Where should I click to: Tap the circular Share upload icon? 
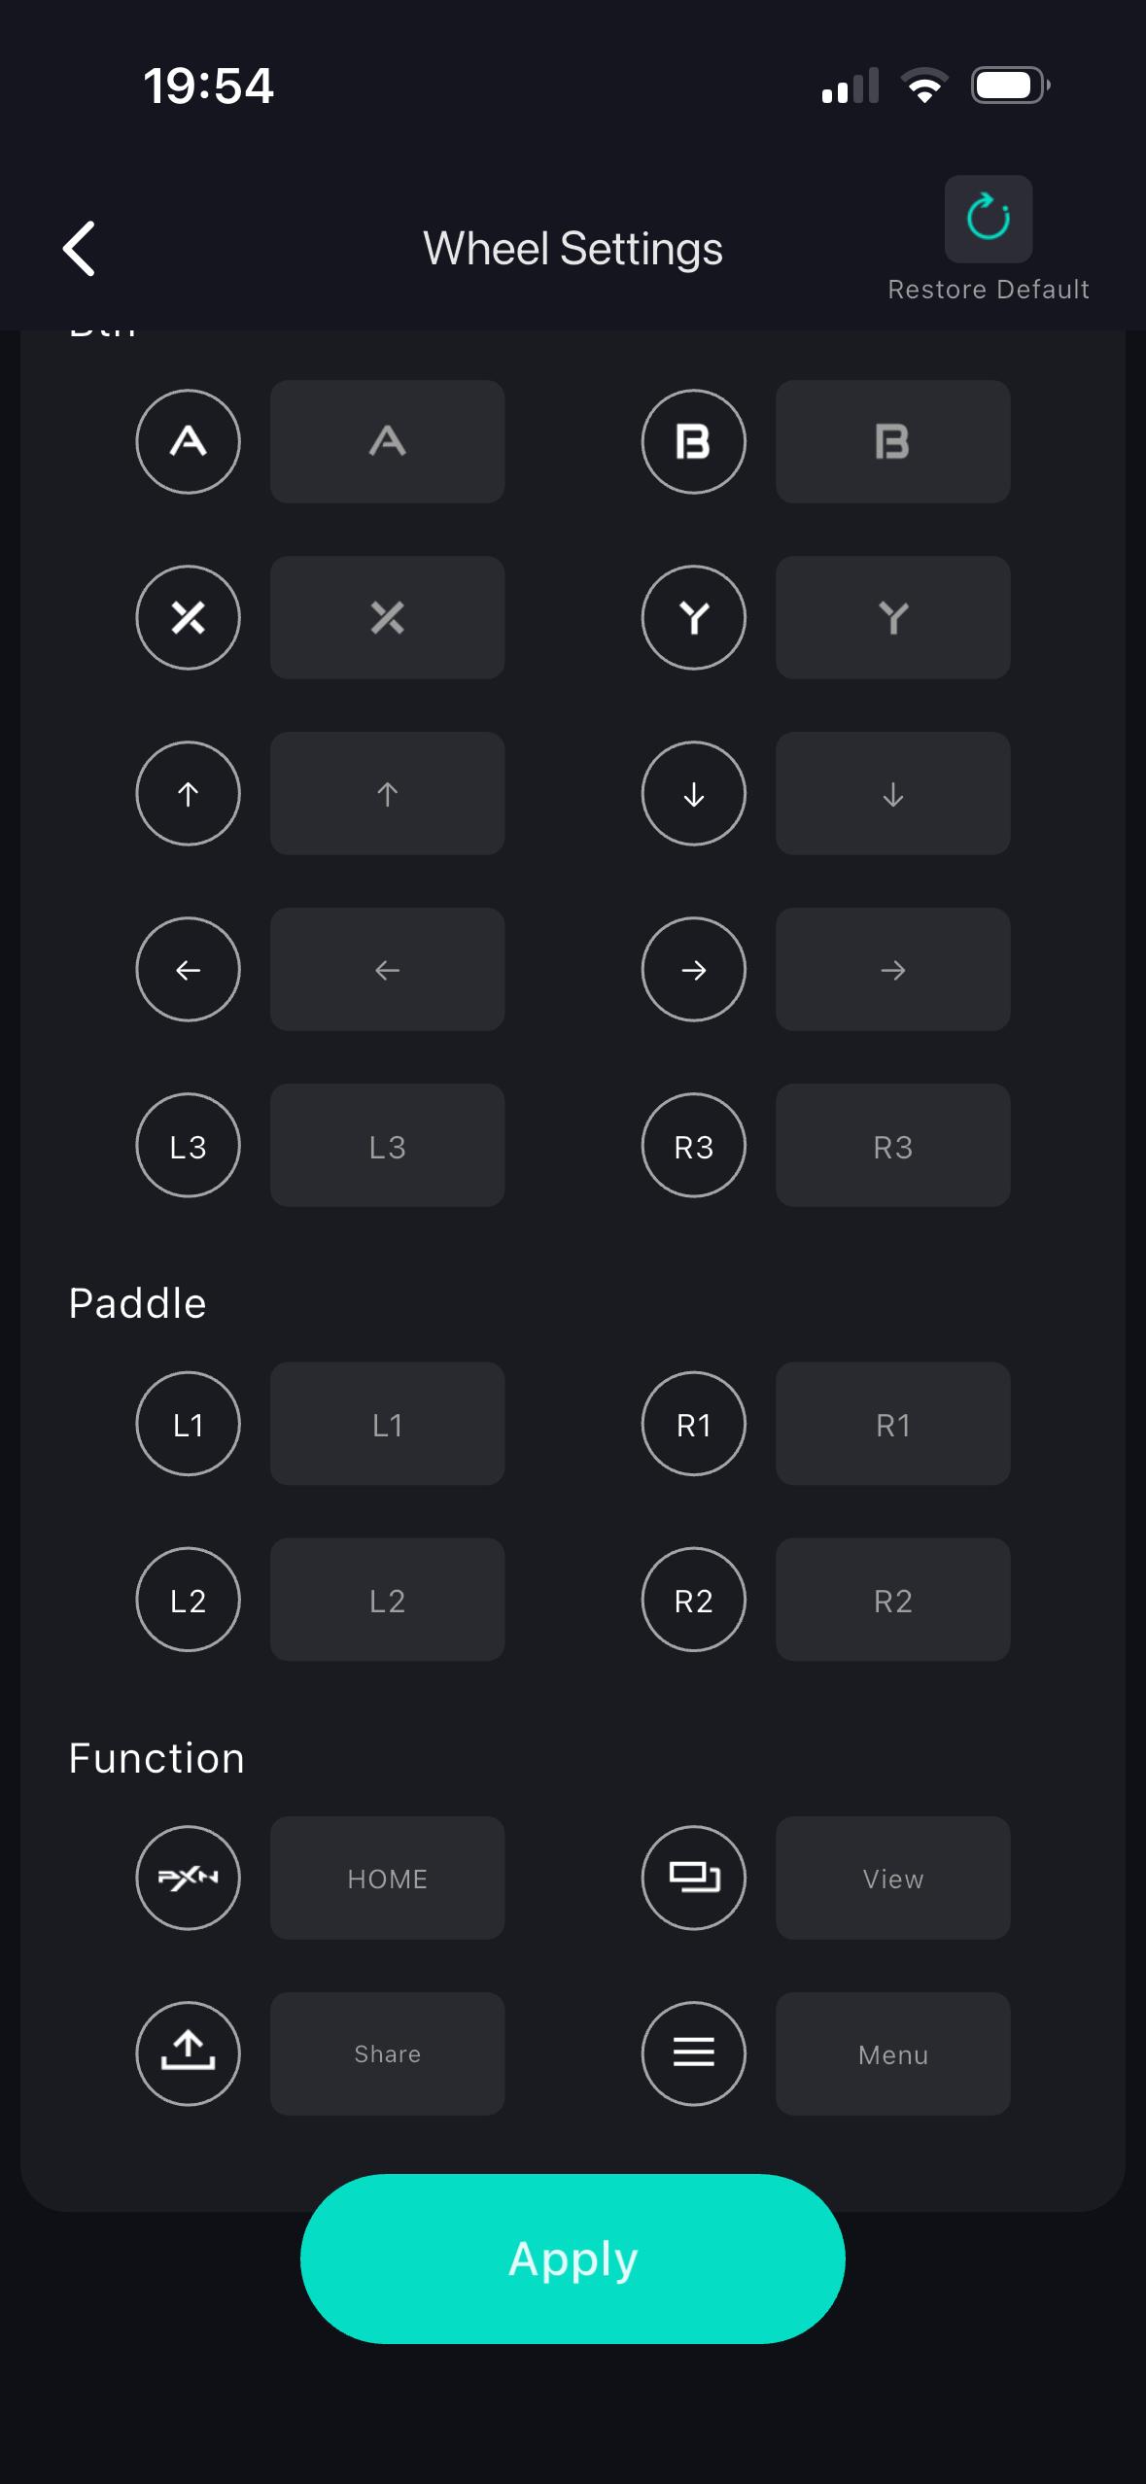point(188,2053)
